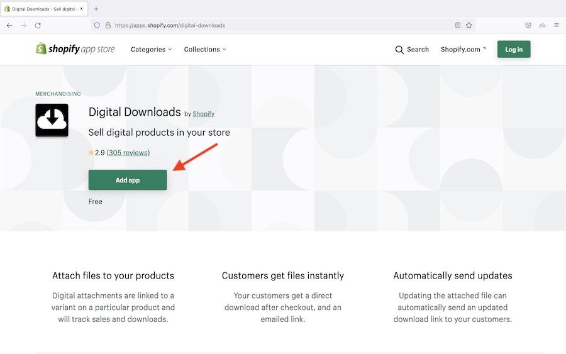This screenshot has width=566, height=354.
Task: Open the Shopify developer link
Action: [204, 114]
